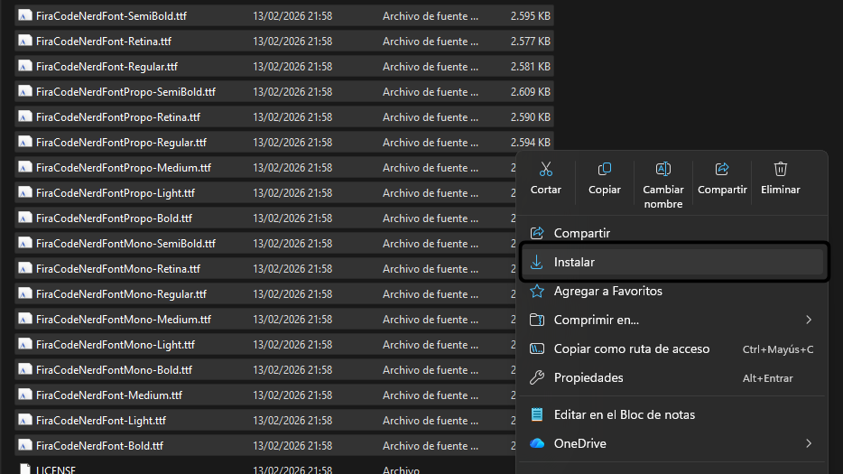
Task: Select Instalar from the context menu
Action: pyautogui.click(x=672, y=262)
